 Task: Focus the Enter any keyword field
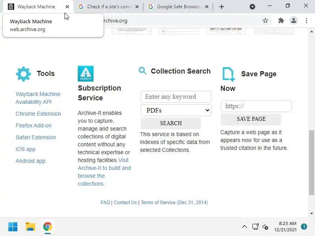(176, 97)
